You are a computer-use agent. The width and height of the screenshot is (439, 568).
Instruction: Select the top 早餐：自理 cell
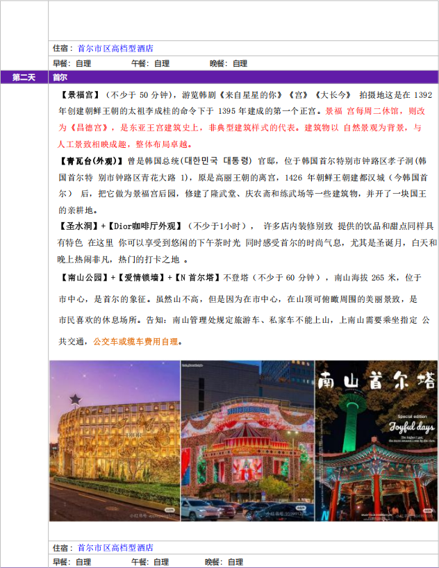pyautogui.click(x=72, y=63)
